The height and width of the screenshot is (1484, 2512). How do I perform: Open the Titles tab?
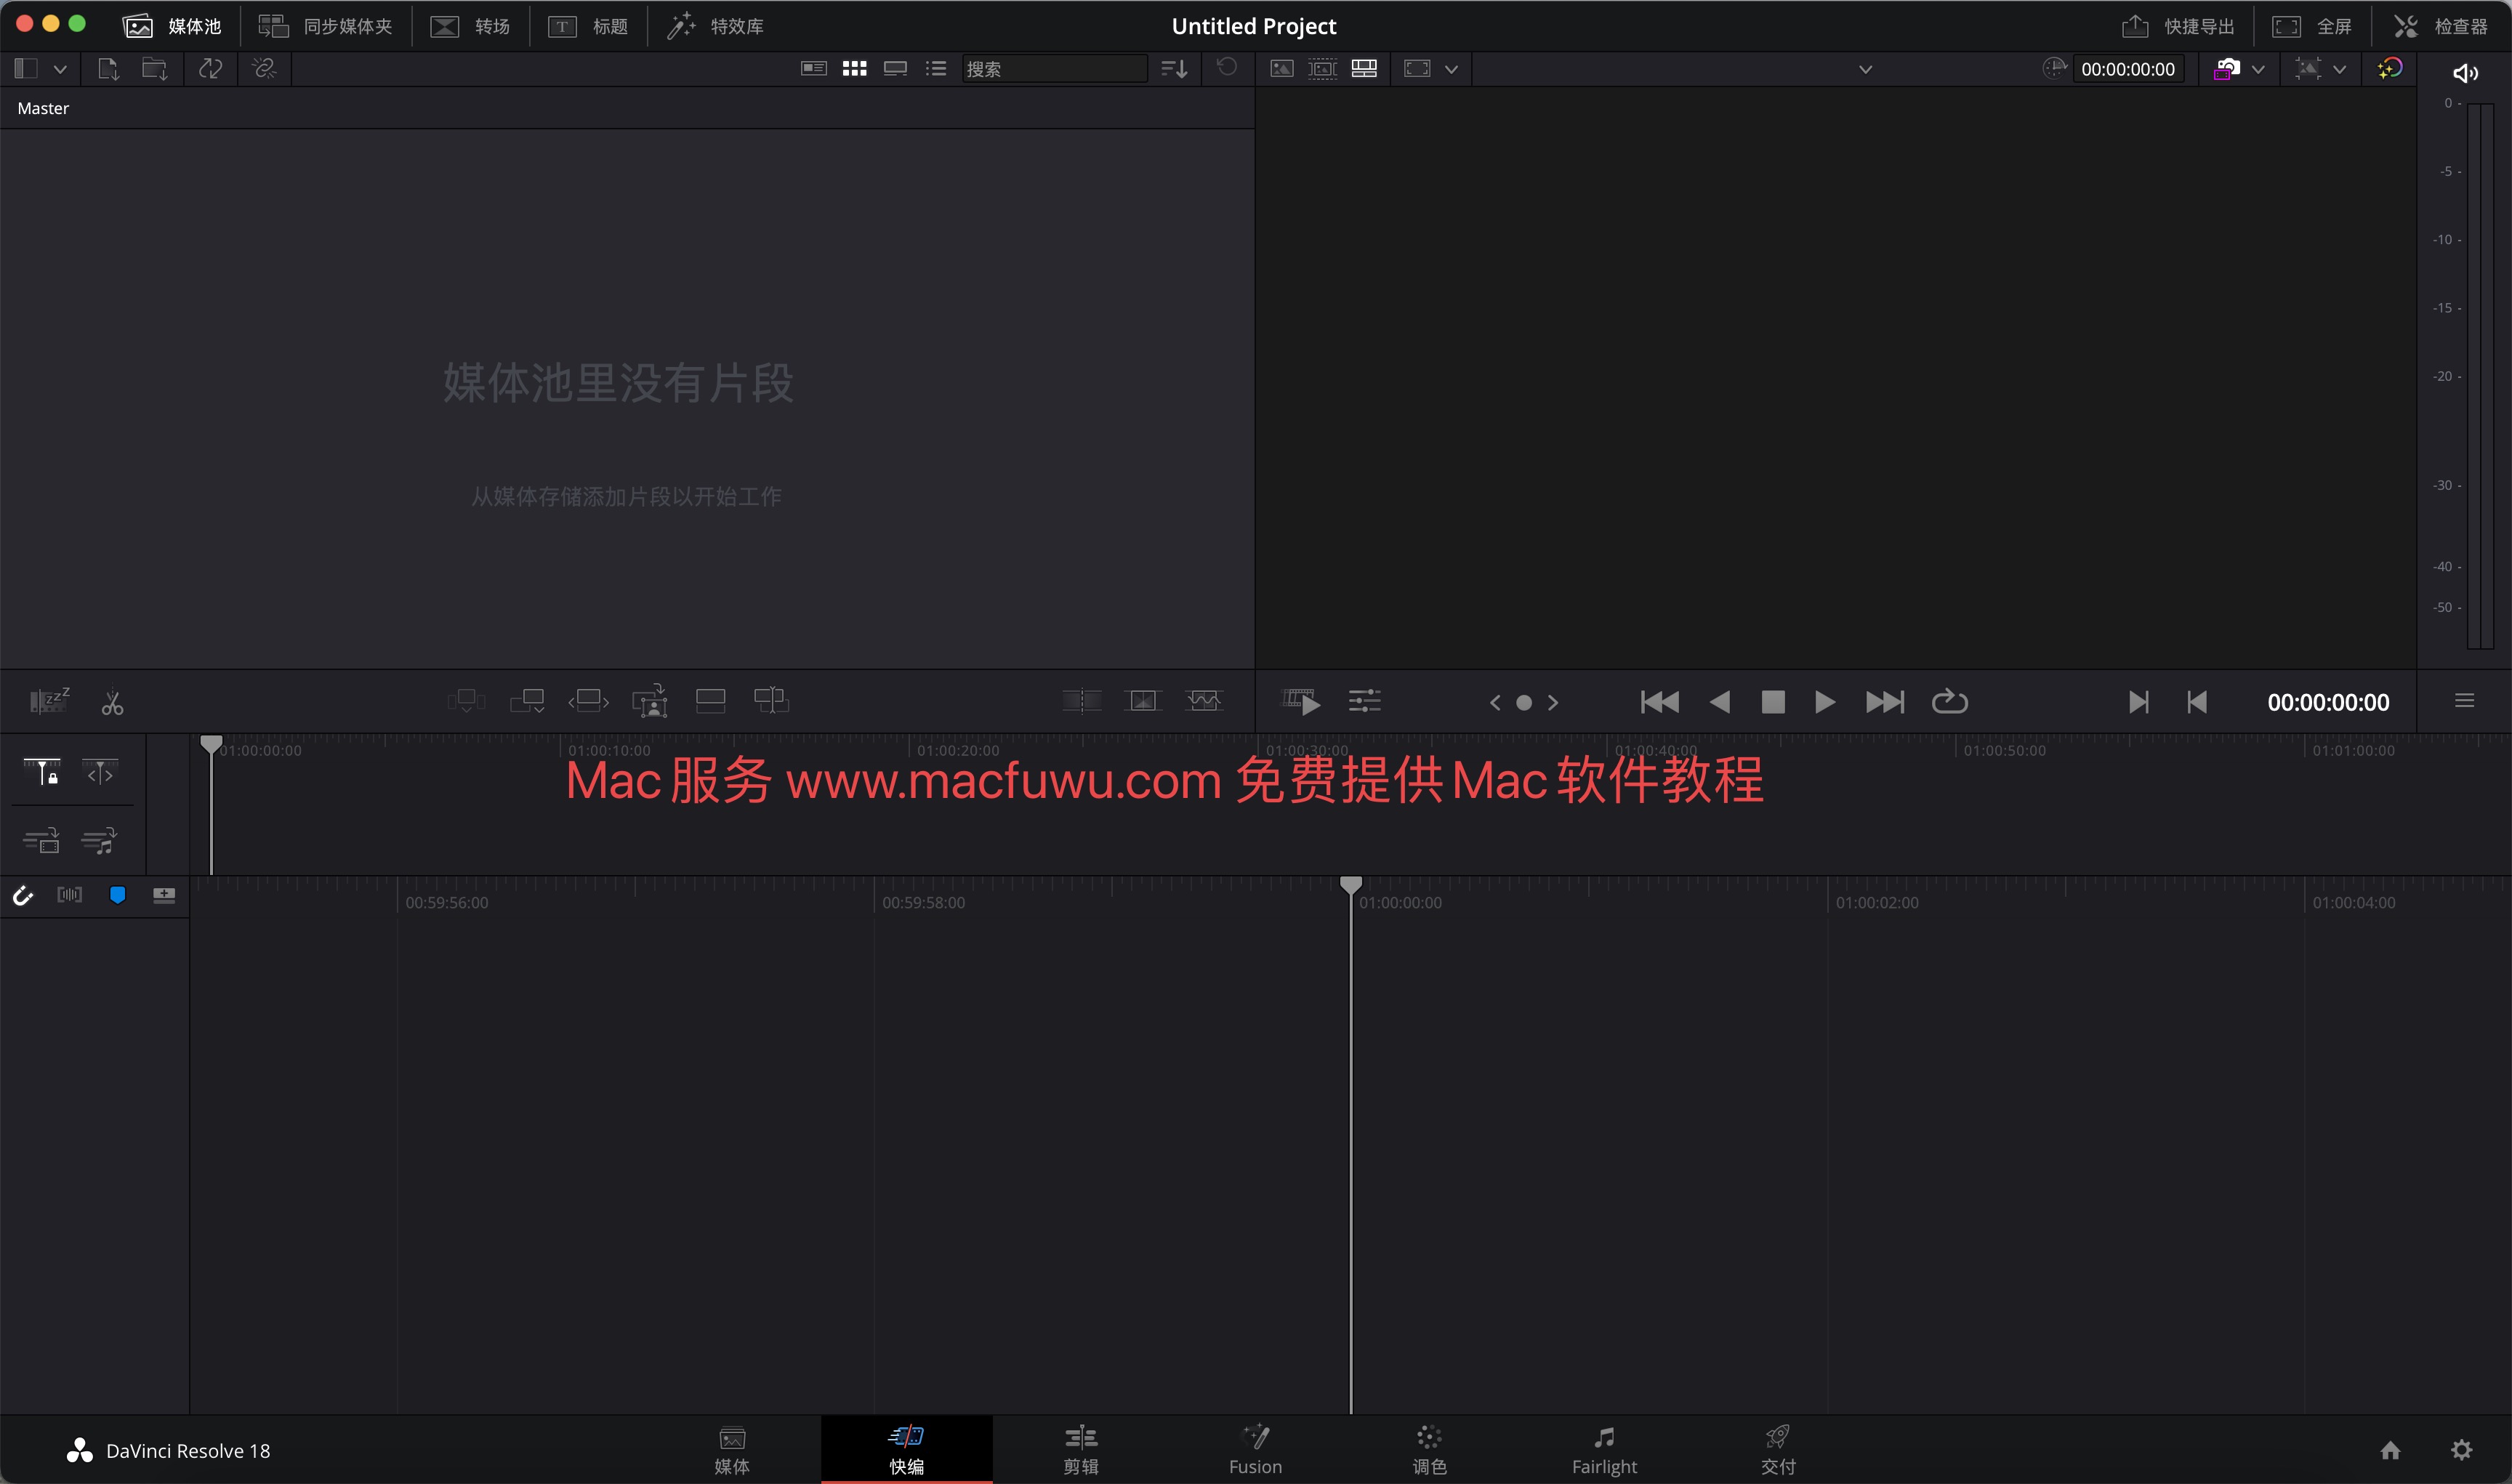pos(588,26)
